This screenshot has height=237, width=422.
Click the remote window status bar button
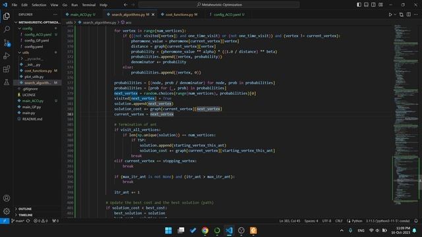click(x=5, y=221)
